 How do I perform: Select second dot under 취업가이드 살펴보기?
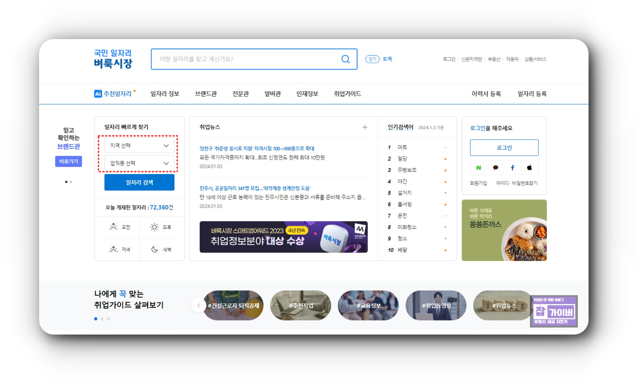[102, 319]
